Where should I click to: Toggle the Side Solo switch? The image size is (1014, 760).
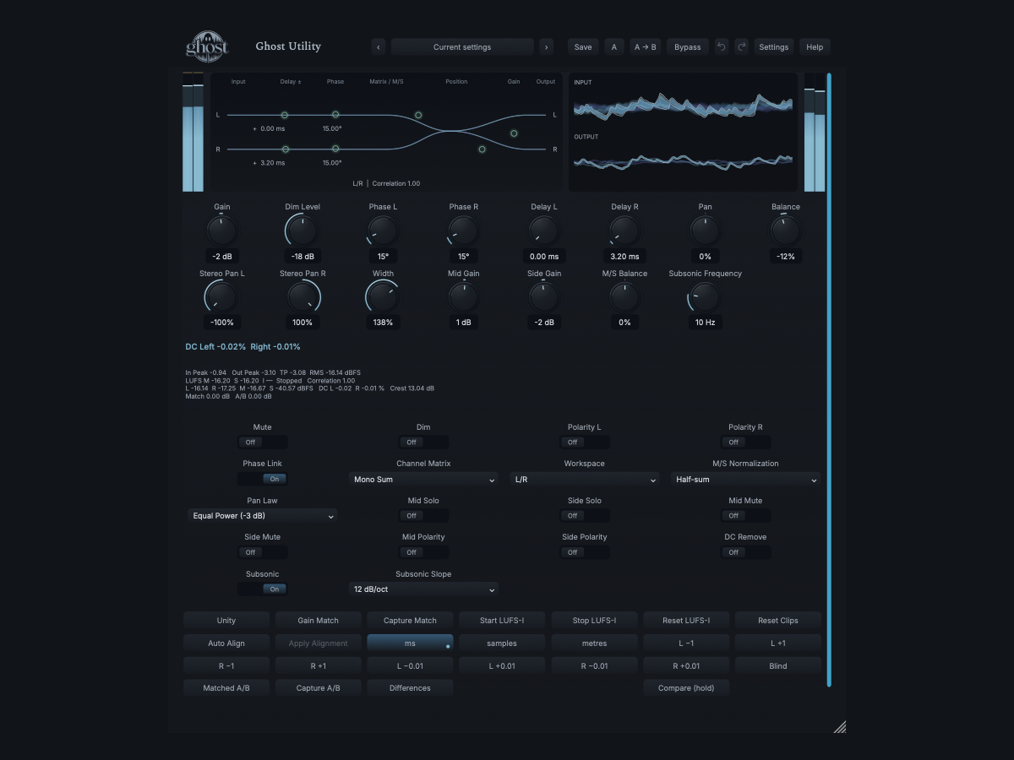coord(585,515)
